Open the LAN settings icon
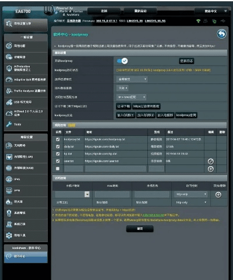Screen dimensions: 233x280 9,157
